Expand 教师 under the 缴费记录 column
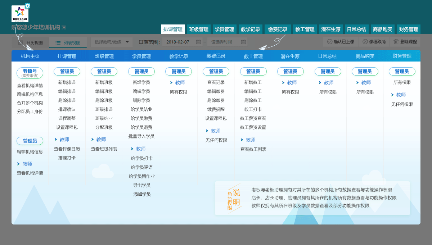Screen dimensions: 432x245 tap(215, 131)
